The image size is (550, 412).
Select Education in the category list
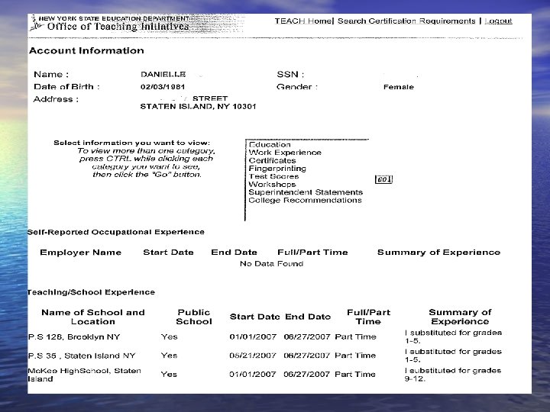(x=270, y=144)
